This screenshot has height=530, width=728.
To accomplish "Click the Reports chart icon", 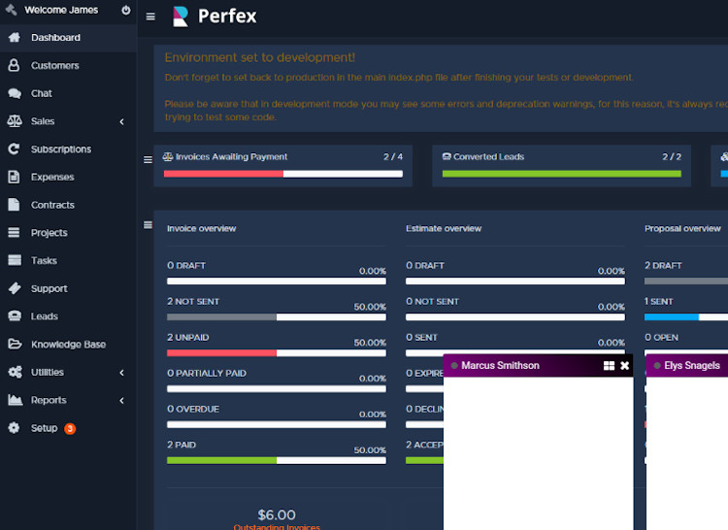I will coord(15,400).
